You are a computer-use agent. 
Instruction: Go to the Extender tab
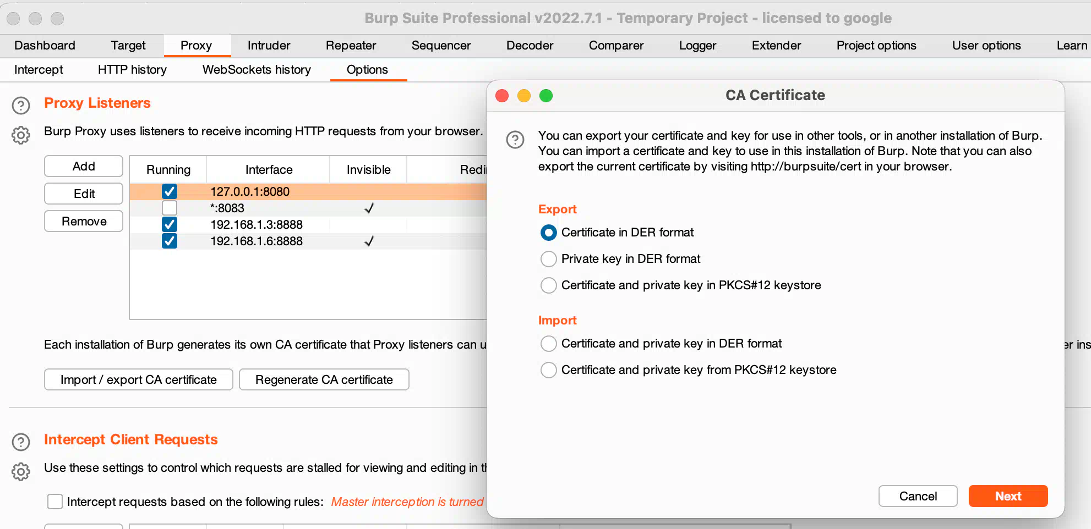776,46
